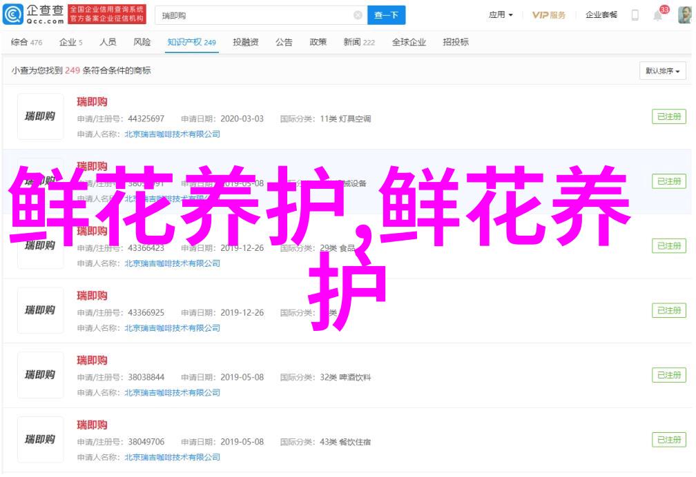Viewport: 696px width, 477px height.
Task: Click the official credit system red banner
Action: [107, 14]
